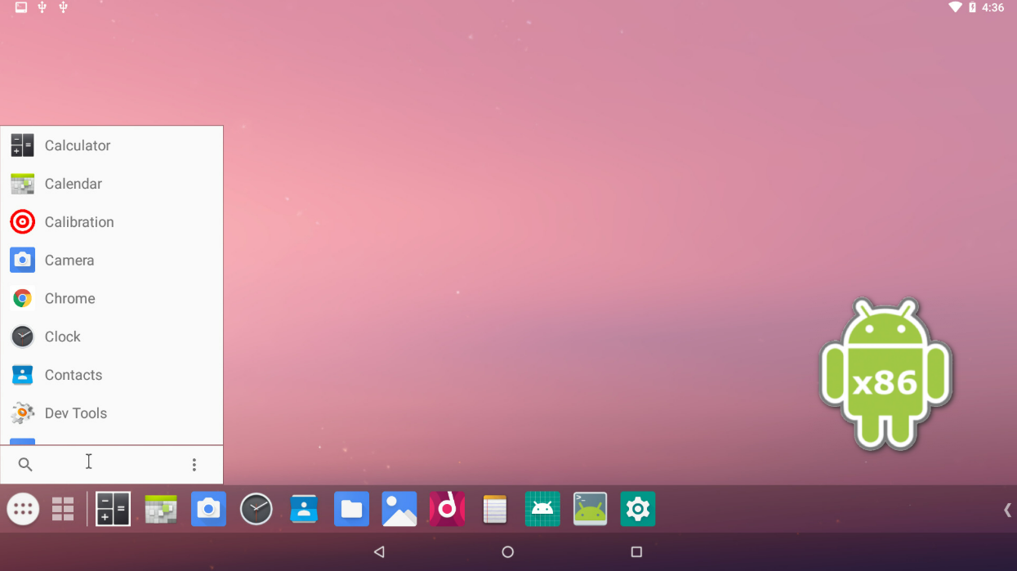Select Chrome in the start menu list
1017x571 pixels.
[x=112, y=299]
